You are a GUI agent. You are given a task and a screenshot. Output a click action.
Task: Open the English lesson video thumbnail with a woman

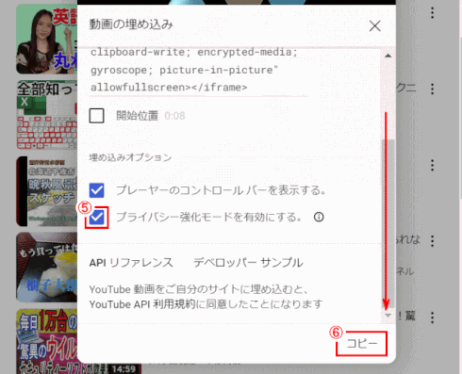coord(47,39)
